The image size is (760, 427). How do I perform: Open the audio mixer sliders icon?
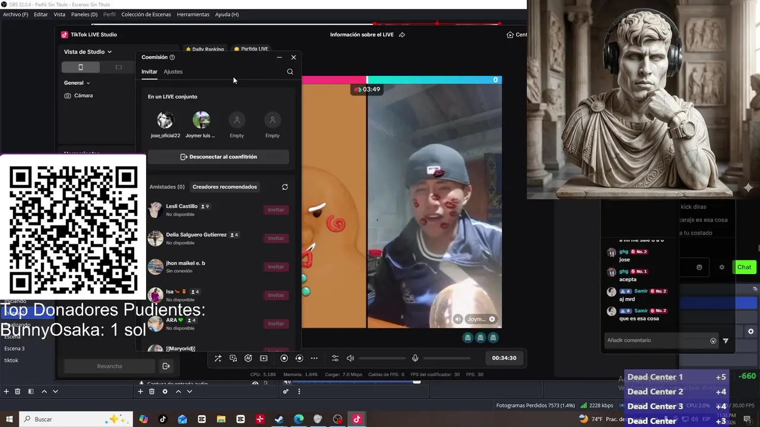(335, 358)
